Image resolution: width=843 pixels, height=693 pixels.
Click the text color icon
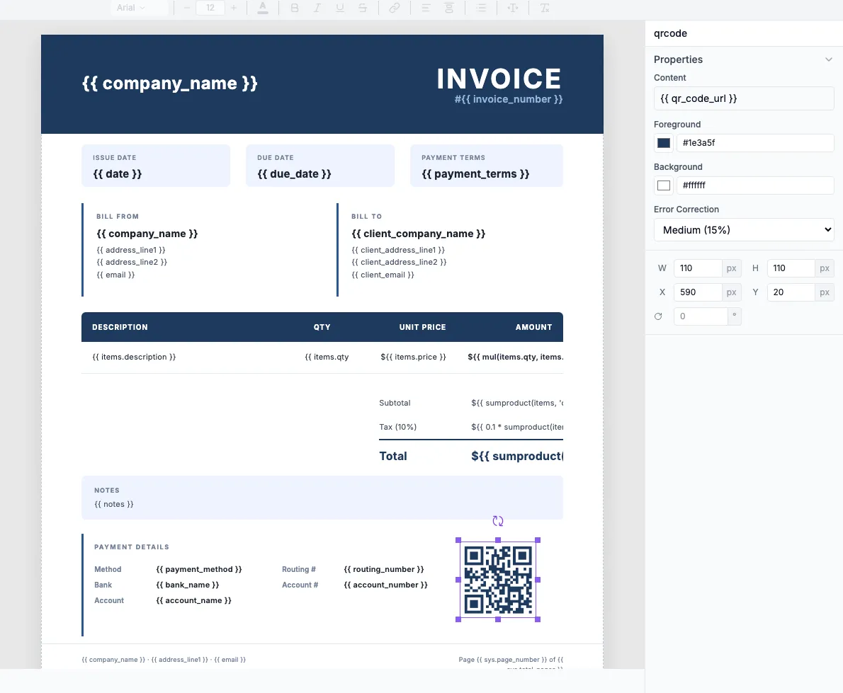coord(263,8)
